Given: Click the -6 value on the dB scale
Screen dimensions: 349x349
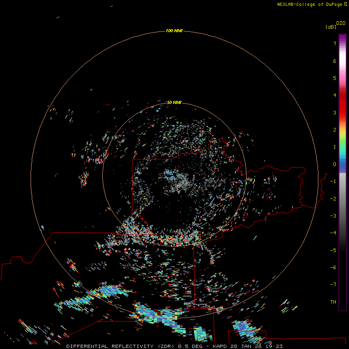Looking at the screenshot, I should click(333, 268).
